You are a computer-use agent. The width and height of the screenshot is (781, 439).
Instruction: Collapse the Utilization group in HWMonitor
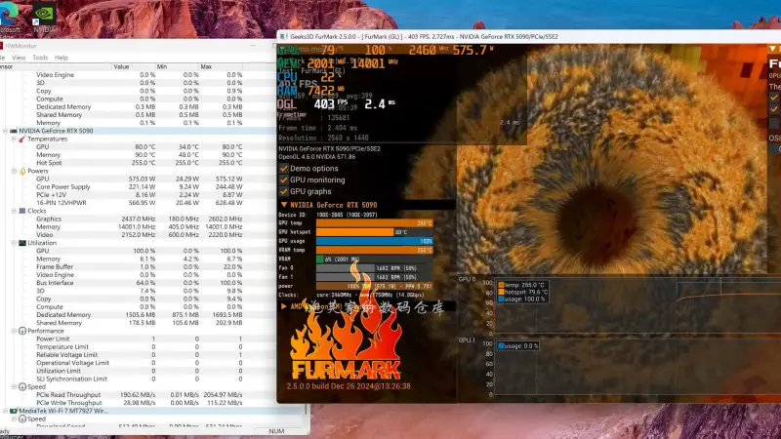coord(14,243)
